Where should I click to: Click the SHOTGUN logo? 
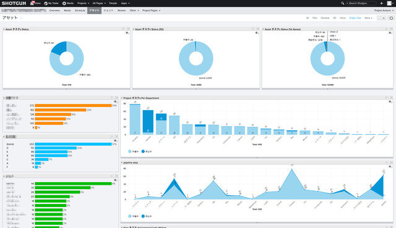14,3
